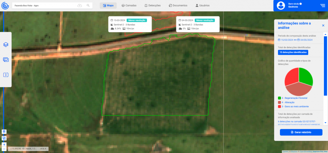Viewport: 328px width, 153px height.
Task: Click cloud coverage icon showing 8.34%
Action: pos(112,29)
